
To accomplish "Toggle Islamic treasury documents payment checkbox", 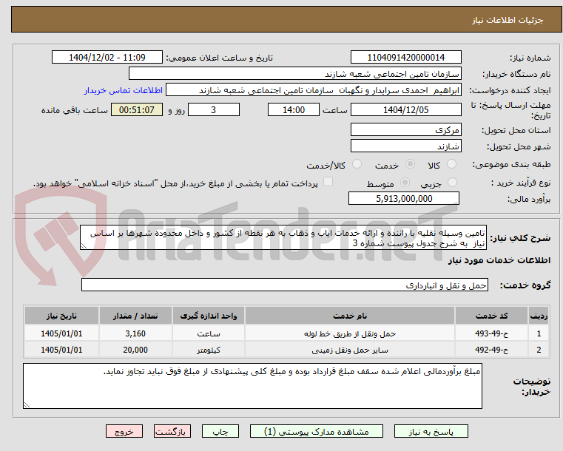I will click(328, 182).
